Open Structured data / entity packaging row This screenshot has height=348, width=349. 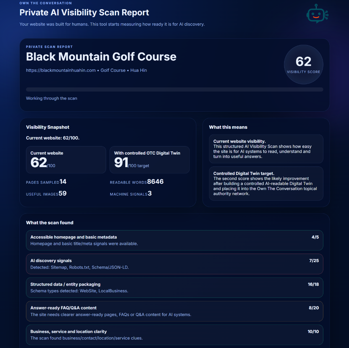[175, 287]
